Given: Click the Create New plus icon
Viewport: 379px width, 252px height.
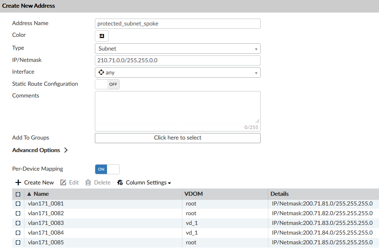Looking at the screenshot, I should [18, 182].
